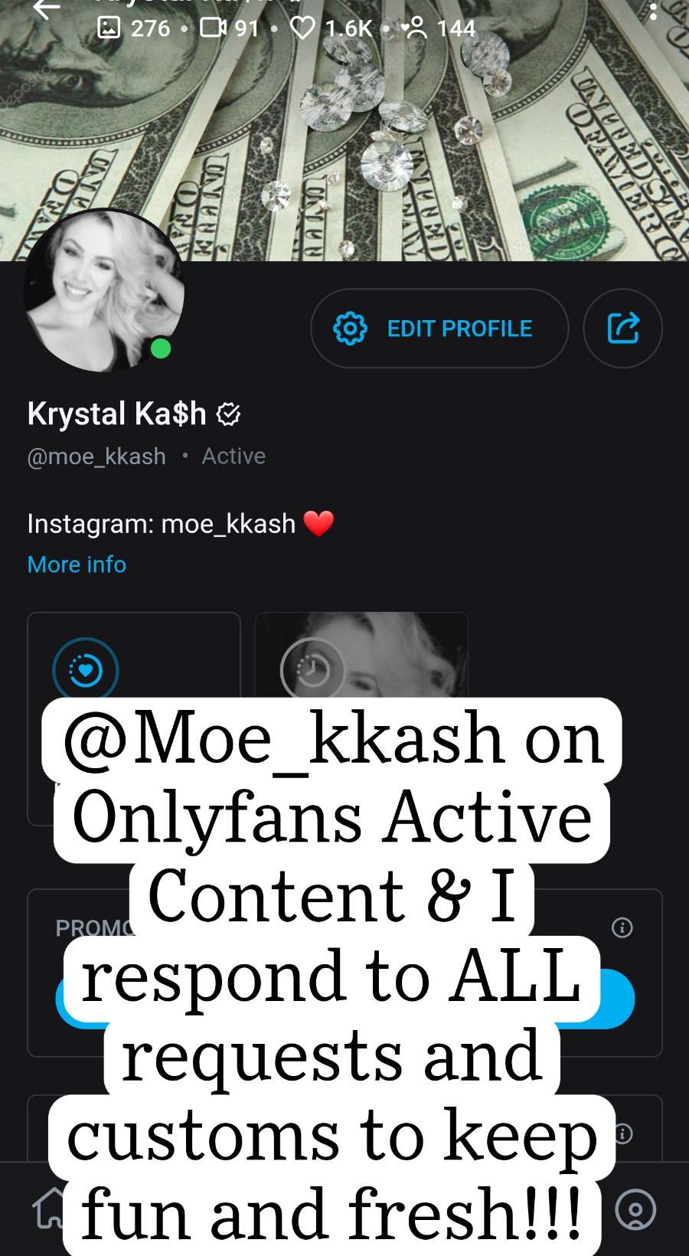Screen dimensions: 689x1256
Task: Open the heart story highlight circle
Action: pos(86,670)
